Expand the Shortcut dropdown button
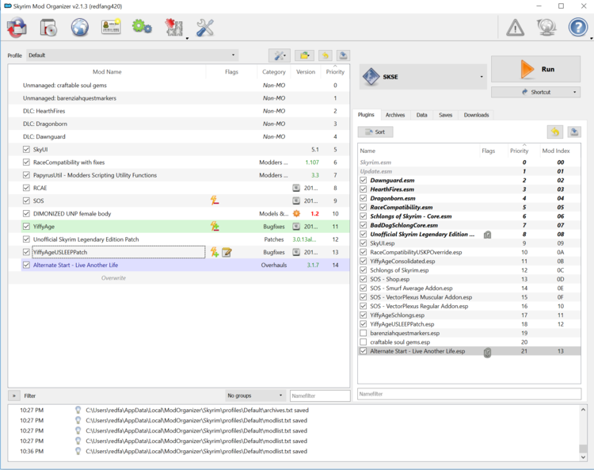 point(535,92)
